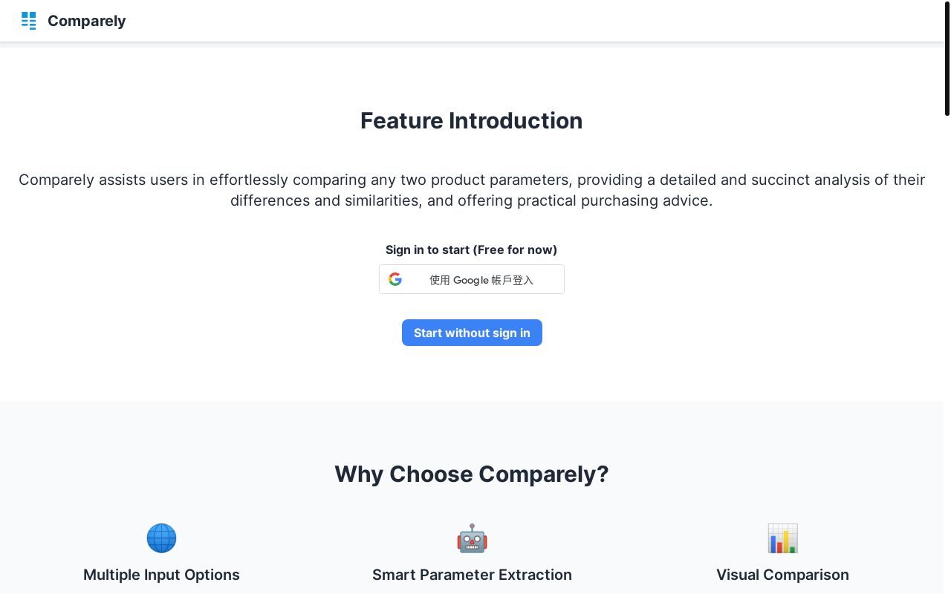The width and height of the screenshot is (951, 594).
Task: Click the robot icon for Smart Parameter Extraction
Action: (472, 538)
